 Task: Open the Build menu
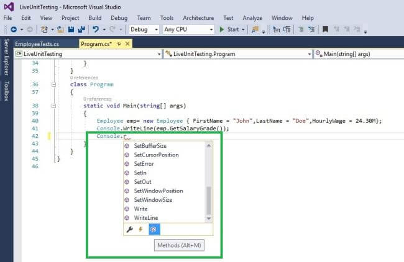95,18
